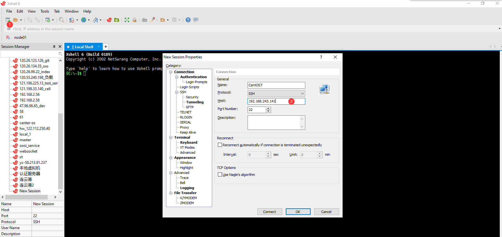Screen dimensions: 502x237
Task: Launch Xftp green toolbar icon
Action: tap(117, 20)
